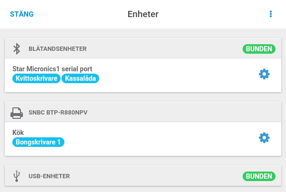Select the Bongskrivare 1 tag
Viewport: 286px width, 192px height.
coord(38,142)
